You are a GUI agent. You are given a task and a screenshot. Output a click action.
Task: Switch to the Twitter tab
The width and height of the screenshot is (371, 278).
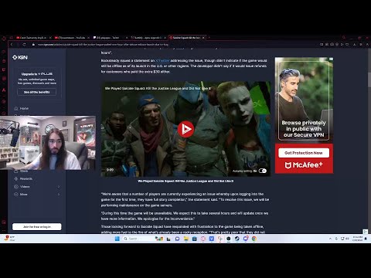(x=111, y=38)
